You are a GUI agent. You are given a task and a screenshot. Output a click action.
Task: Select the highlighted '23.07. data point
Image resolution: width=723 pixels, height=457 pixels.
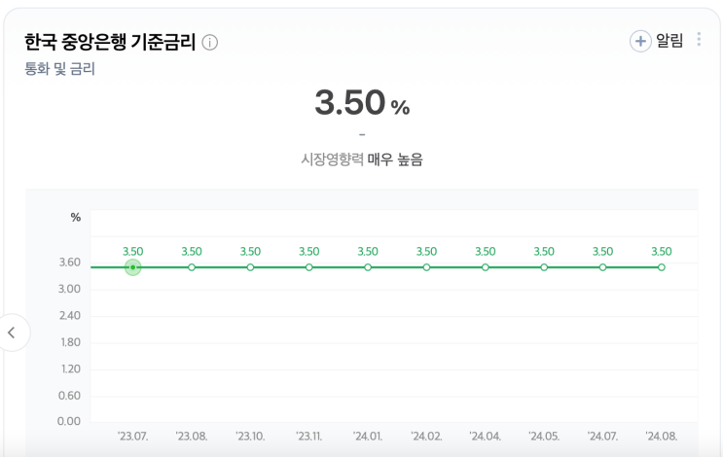click(x=133, y=267)
